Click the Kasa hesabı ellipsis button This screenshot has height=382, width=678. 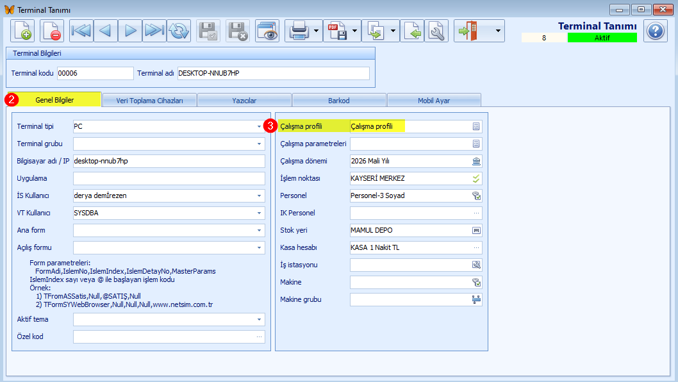476,247
